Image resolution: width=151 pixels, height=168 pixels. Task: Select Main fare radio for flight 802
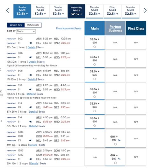pos(95,47)
